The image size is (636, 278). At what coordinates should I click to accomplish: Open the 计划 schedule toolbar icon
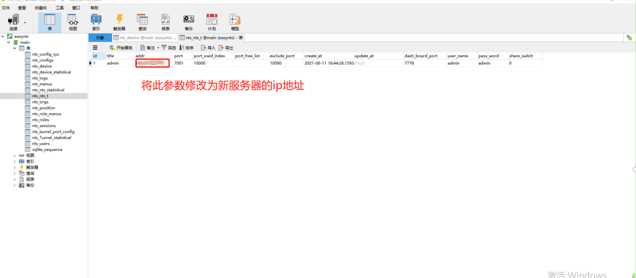pos(212,22)
